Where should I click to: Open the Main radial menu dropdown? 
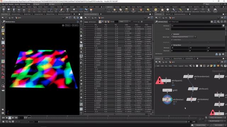(56, 4)
